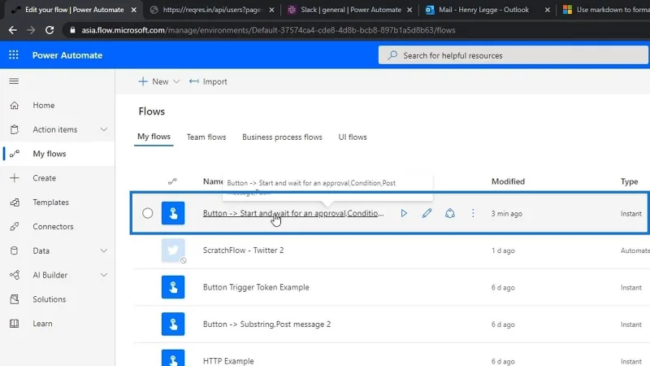The width and height of the screenshot is (650, 366).
Task: Open Connectors in sidebar
Action: click(x=53, y=227)
